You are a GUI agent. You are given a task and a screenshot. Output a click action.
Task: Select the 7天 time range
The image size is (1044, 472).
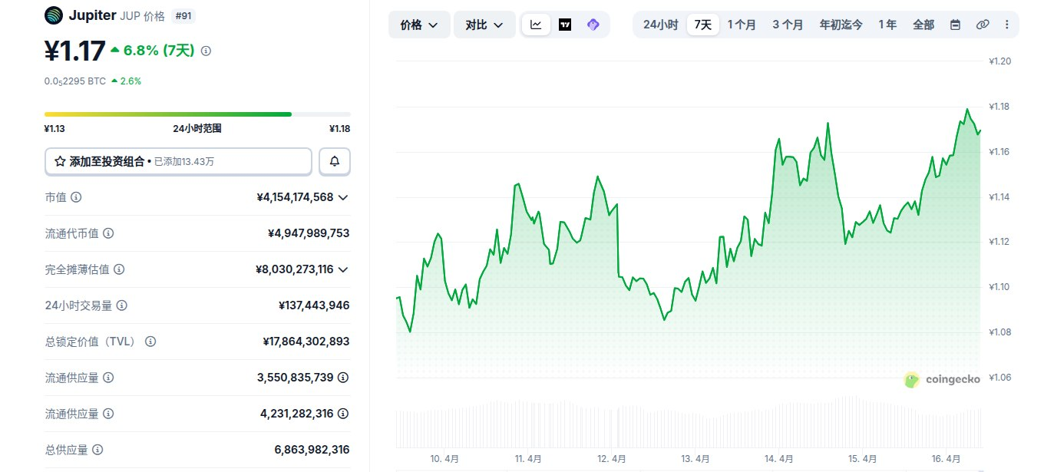click(x=703, y=25)
